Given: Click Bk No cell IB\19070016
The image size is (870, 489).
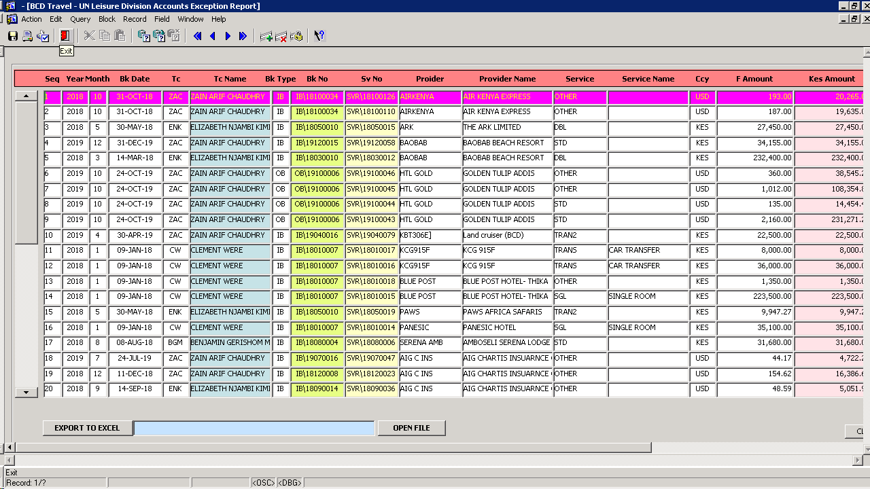Looking at the screenshot, I should [x=317, y=359].
